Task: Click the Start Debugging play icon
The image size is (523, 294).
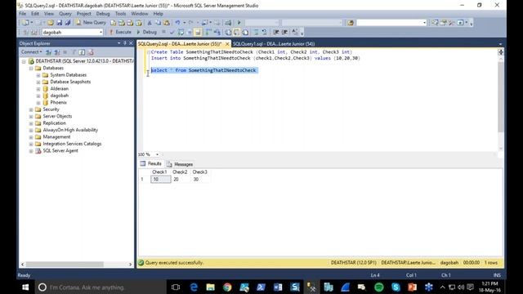Action: (239, 23)
